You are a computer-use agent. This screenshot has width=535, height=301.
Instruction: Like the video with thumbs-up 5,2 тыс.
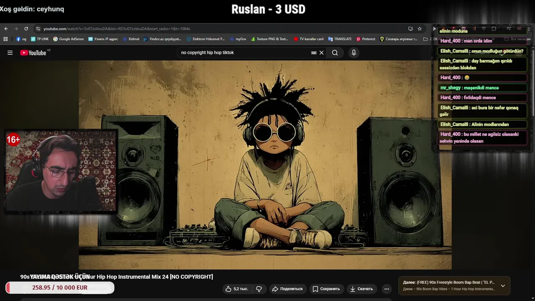tap(237, 289)
